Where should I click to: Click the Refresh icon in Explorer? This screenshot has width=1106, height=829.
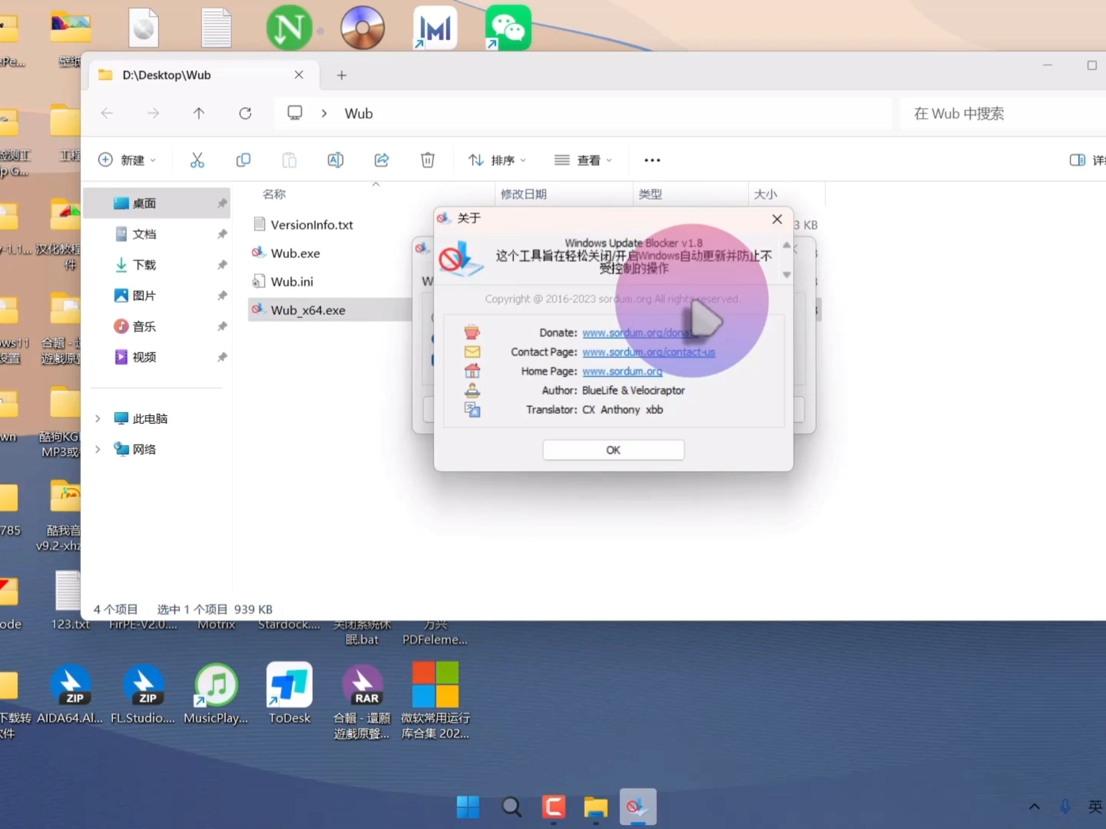point(245,113)
